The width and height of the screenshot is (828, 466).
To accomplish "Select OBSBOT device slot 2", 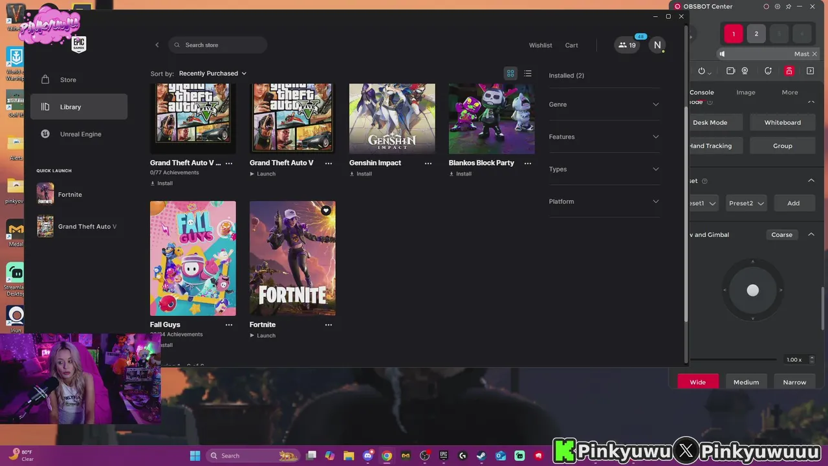I will [756, 34].
